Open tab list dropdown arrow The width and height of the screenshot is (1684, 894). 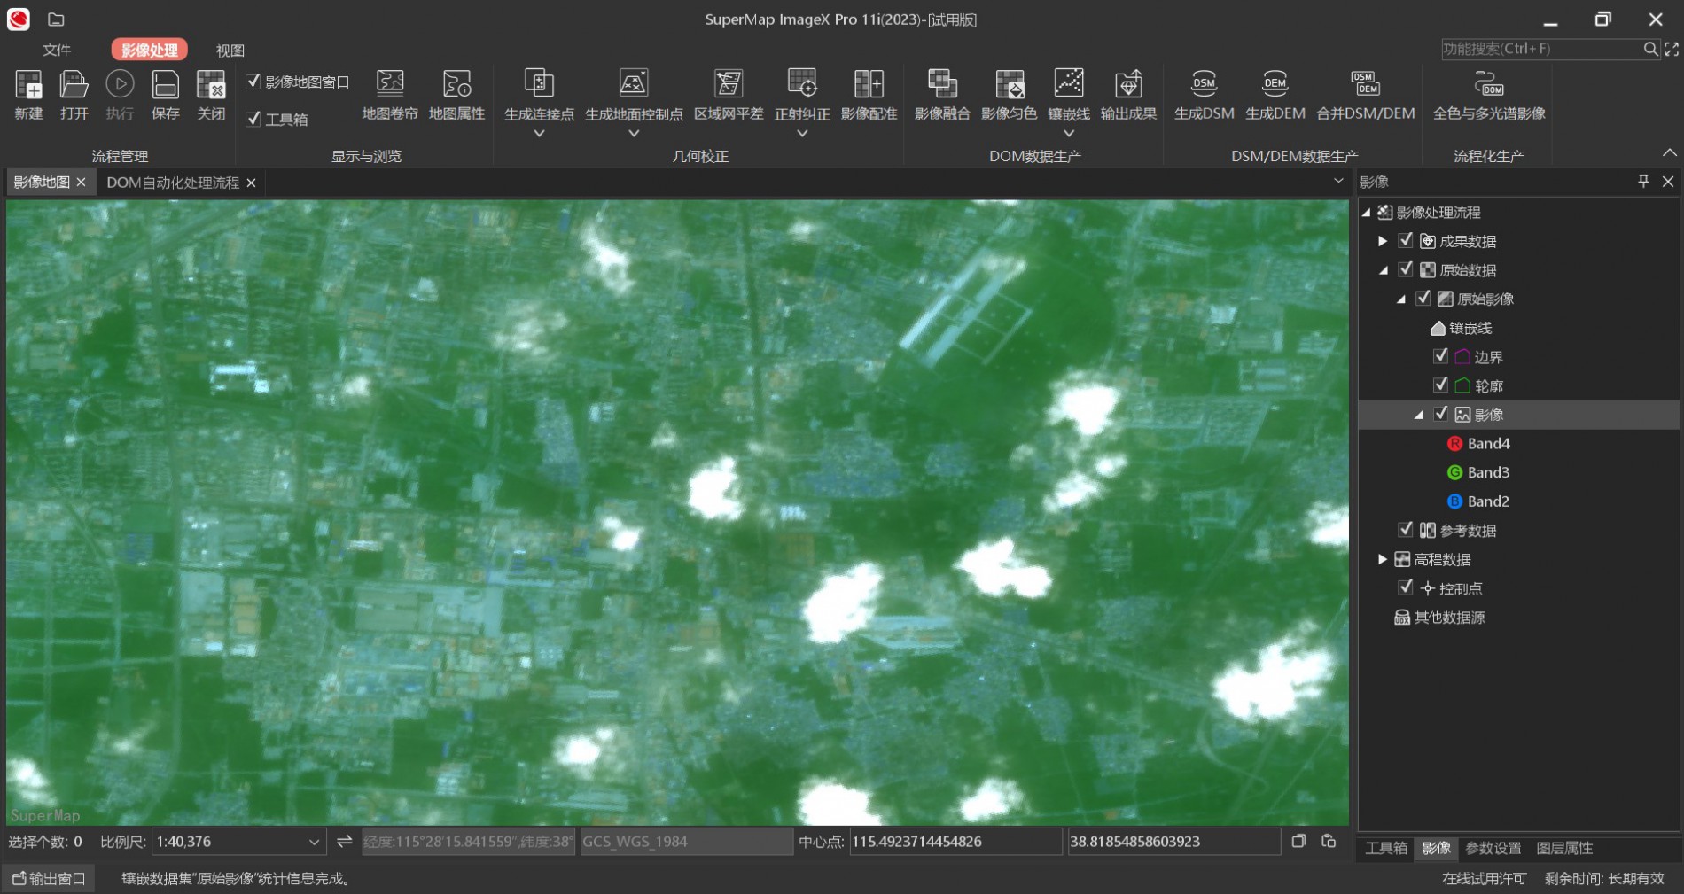[x=1338, y=181]
